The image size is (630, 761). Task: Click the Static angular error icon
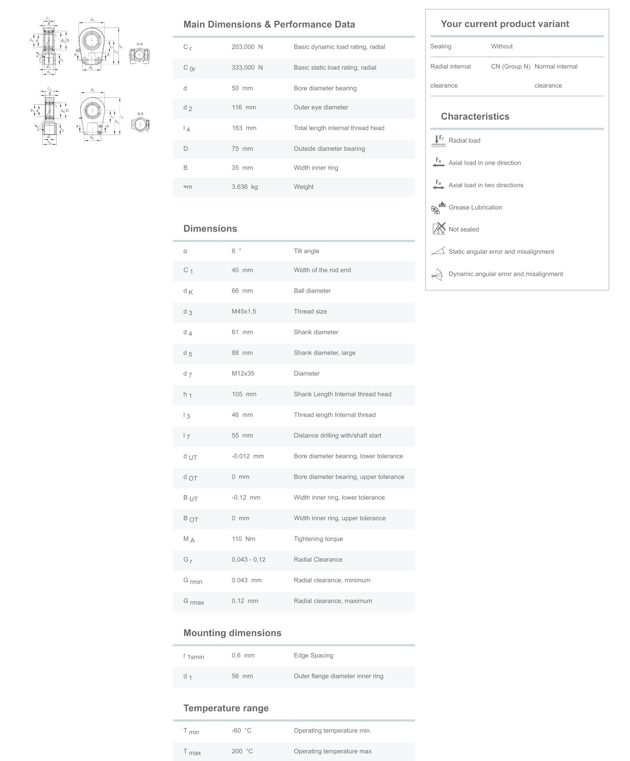pyautogui.click(x=438, y=251)
